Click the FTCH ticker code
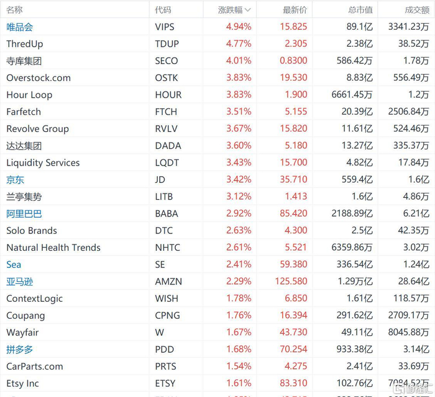The image size is (435, 397). click(x=166, y=112)
